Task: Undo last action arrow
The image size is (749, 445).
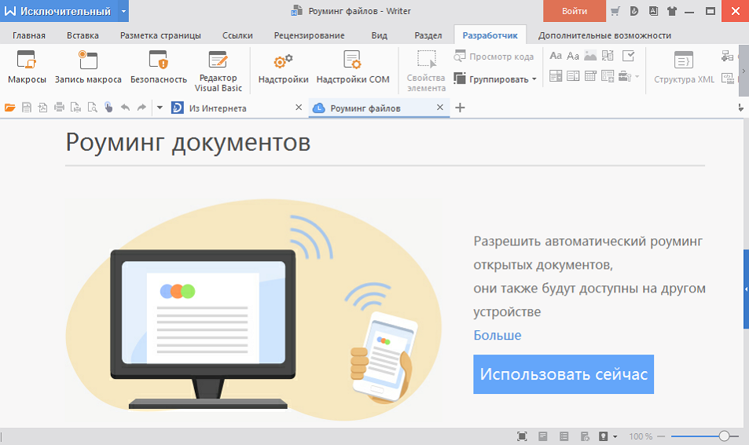Action: tap(125, 108)
